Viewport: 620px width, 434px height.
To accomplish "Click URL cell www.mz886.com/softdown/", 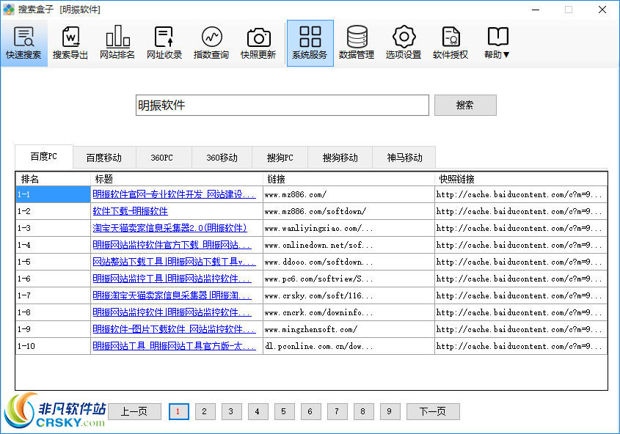I will coord(349,211).
